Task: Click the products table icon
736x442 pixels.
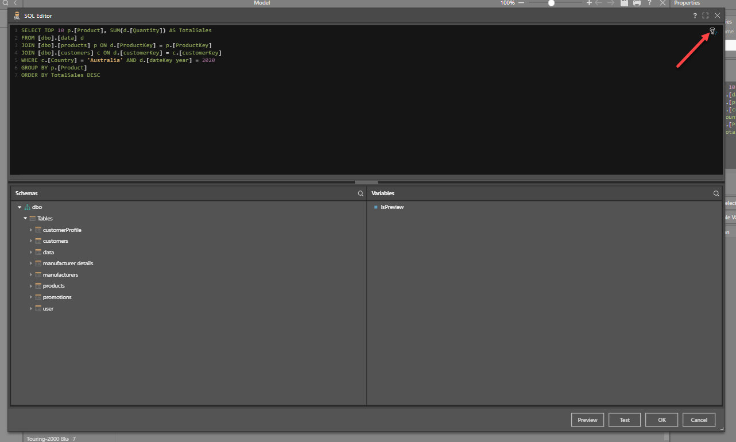Action: coord(38,286)
